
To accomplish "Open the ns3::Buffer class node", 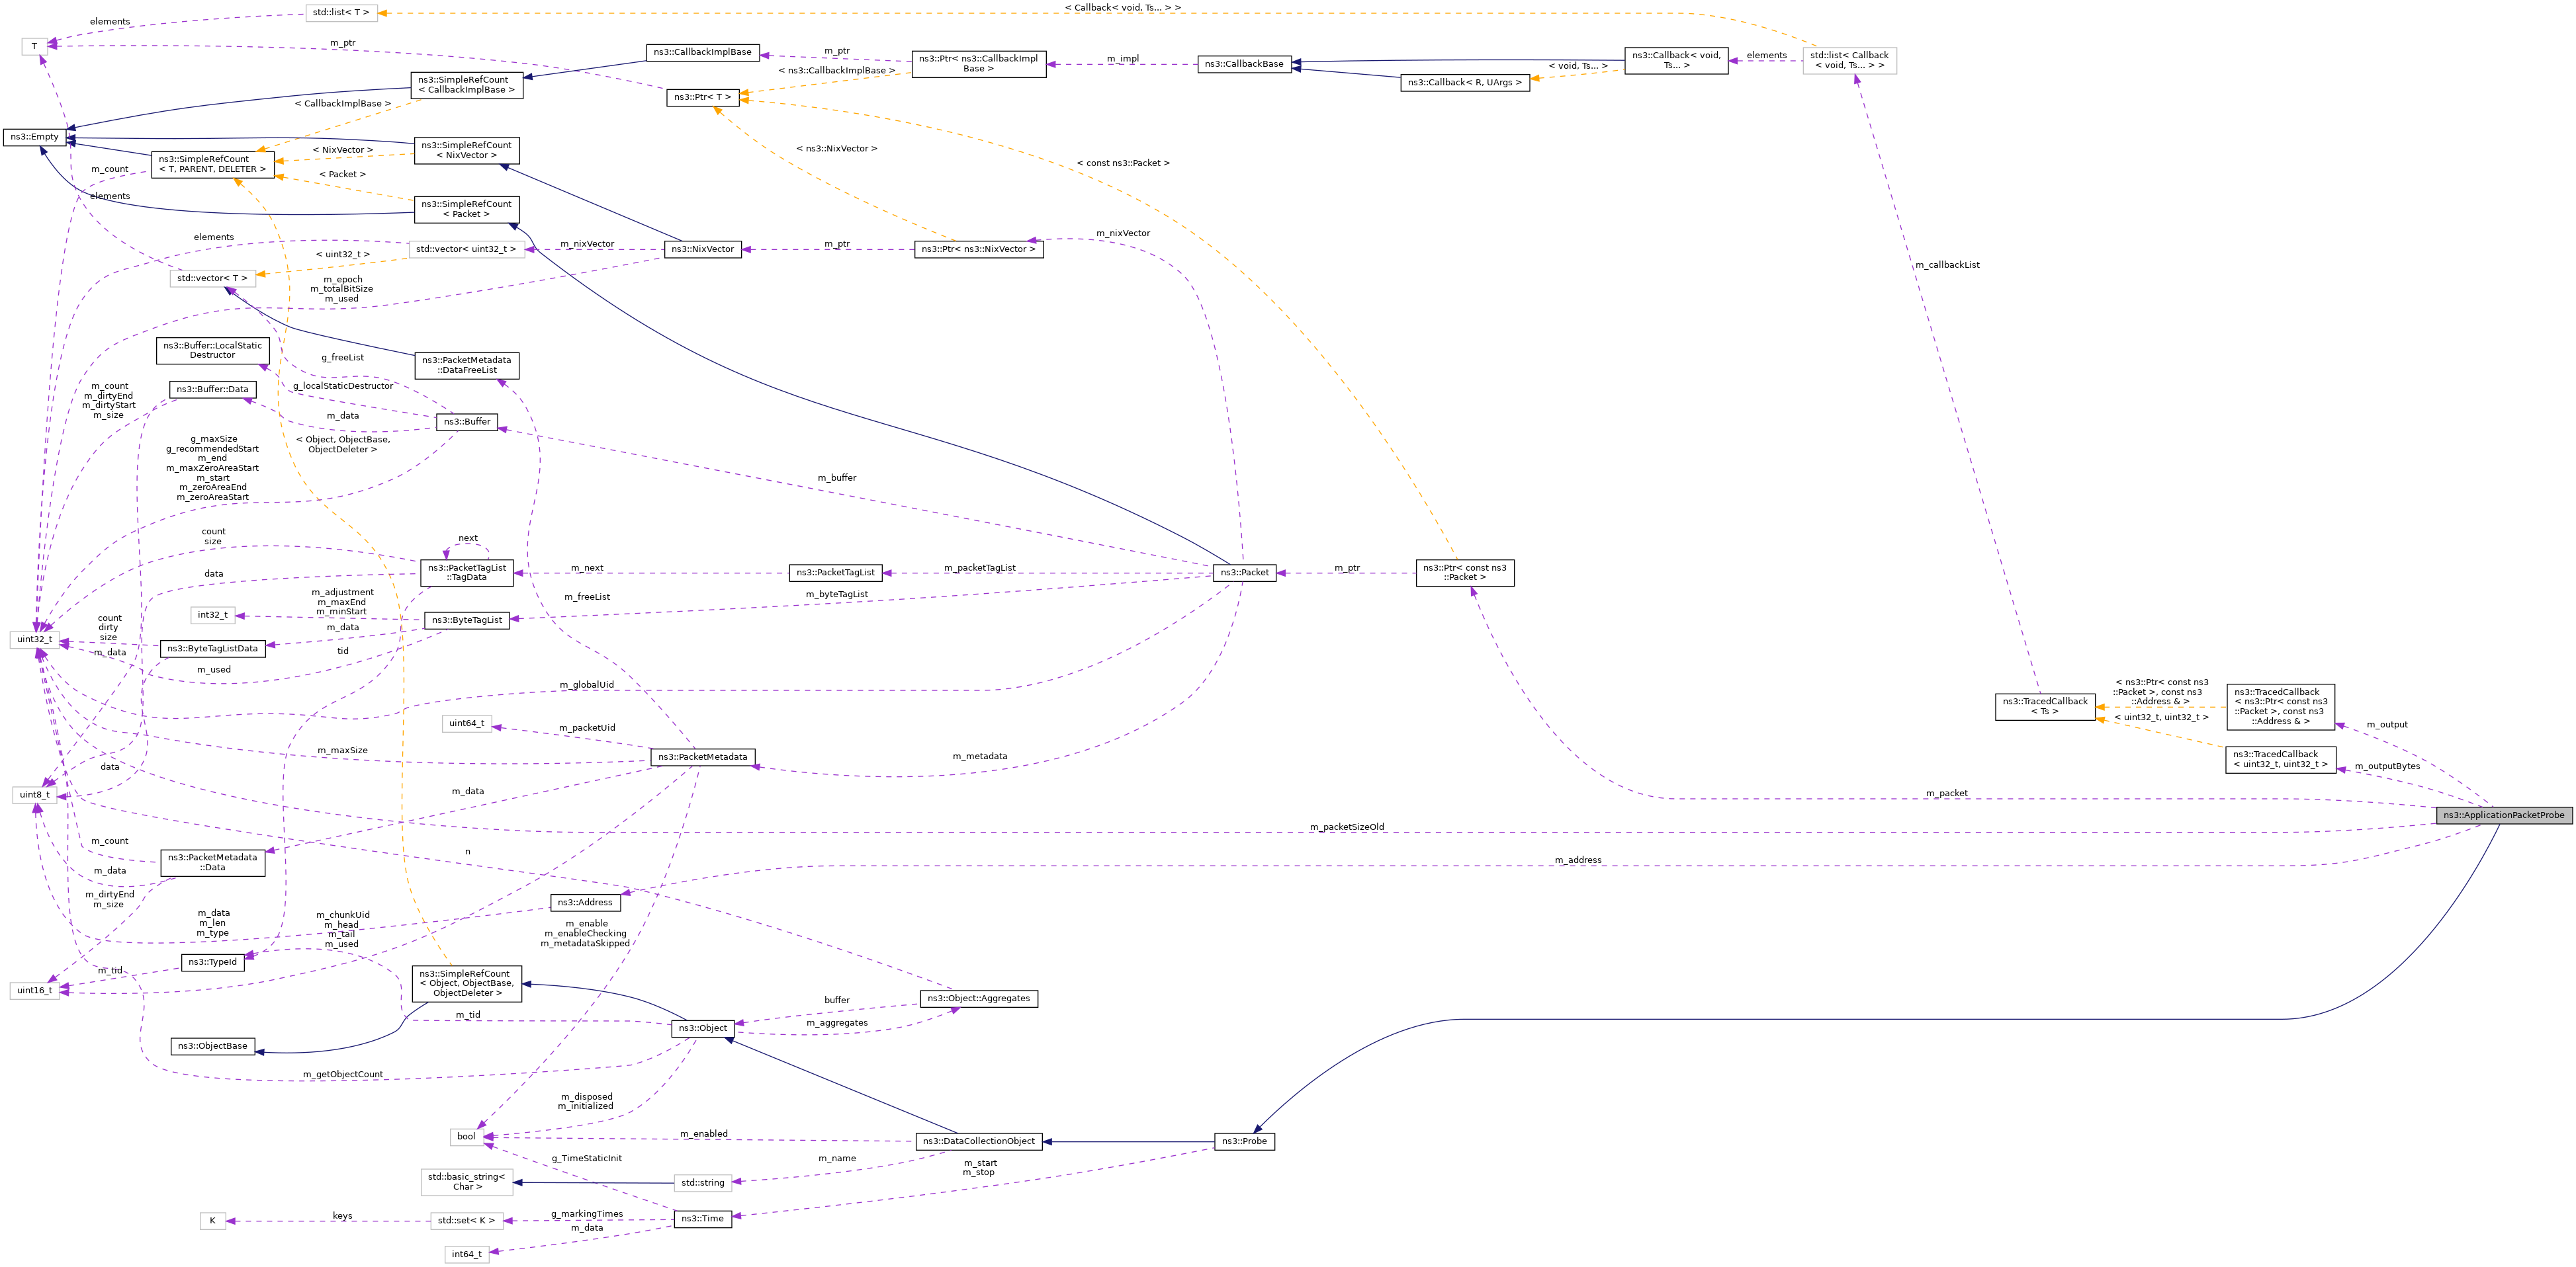I will (x=466, y=421).
